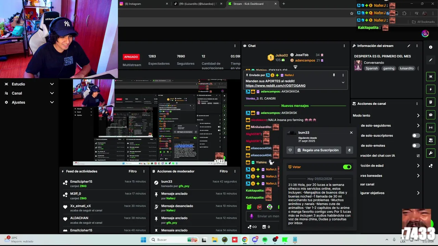Select the red angry emote
The width and height of the screenshot is (438, 246).
click(259, 207)
